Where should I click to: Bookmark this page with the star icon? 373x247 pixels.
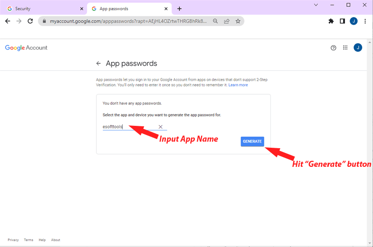(x=238, y=21)
